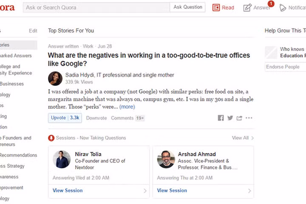Click the share arrow icon
Image resolution: width=306 pixels, height=204 pixels.
click(x=239, y=118)
